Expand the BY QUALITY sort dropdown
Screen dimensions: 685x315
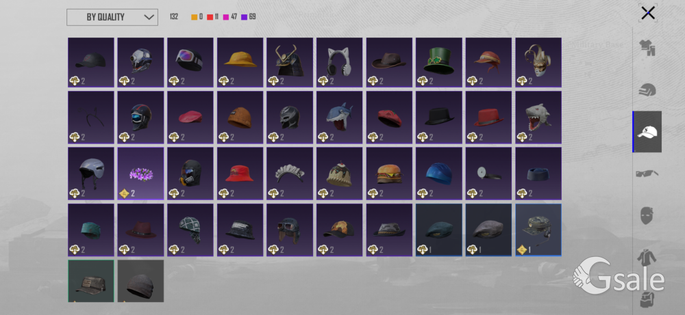point(112,18)
